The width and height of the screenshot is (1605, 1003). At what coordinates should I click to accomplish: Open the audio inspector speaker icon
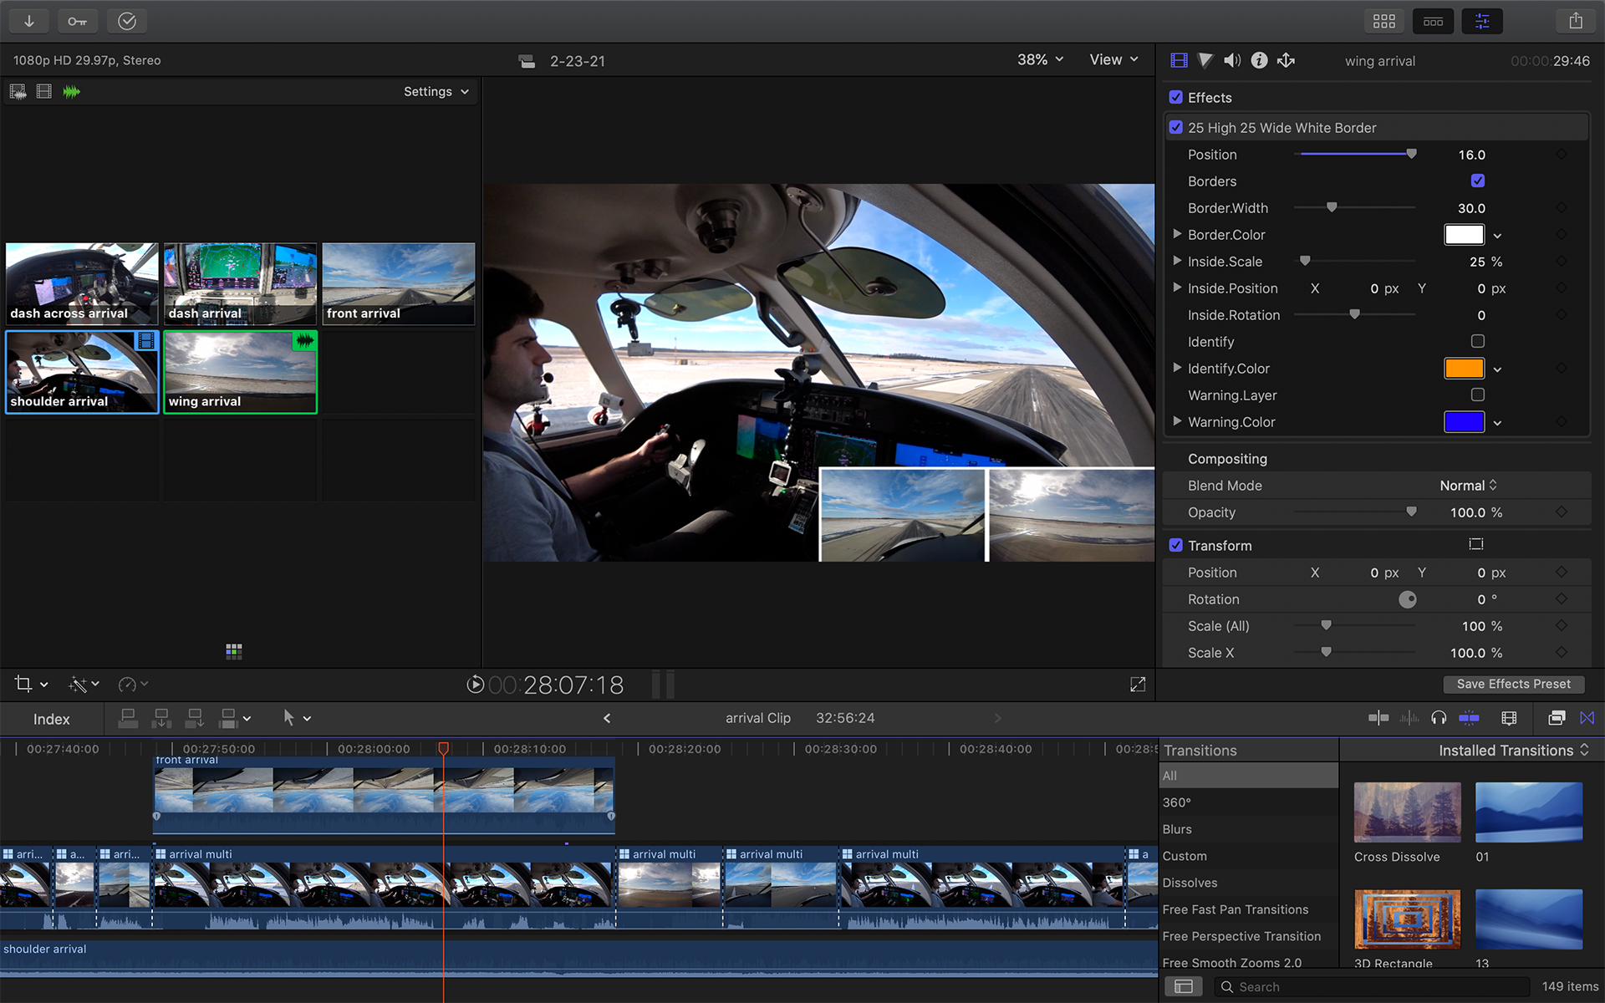pyautogui.click(x=1232, y=60)
